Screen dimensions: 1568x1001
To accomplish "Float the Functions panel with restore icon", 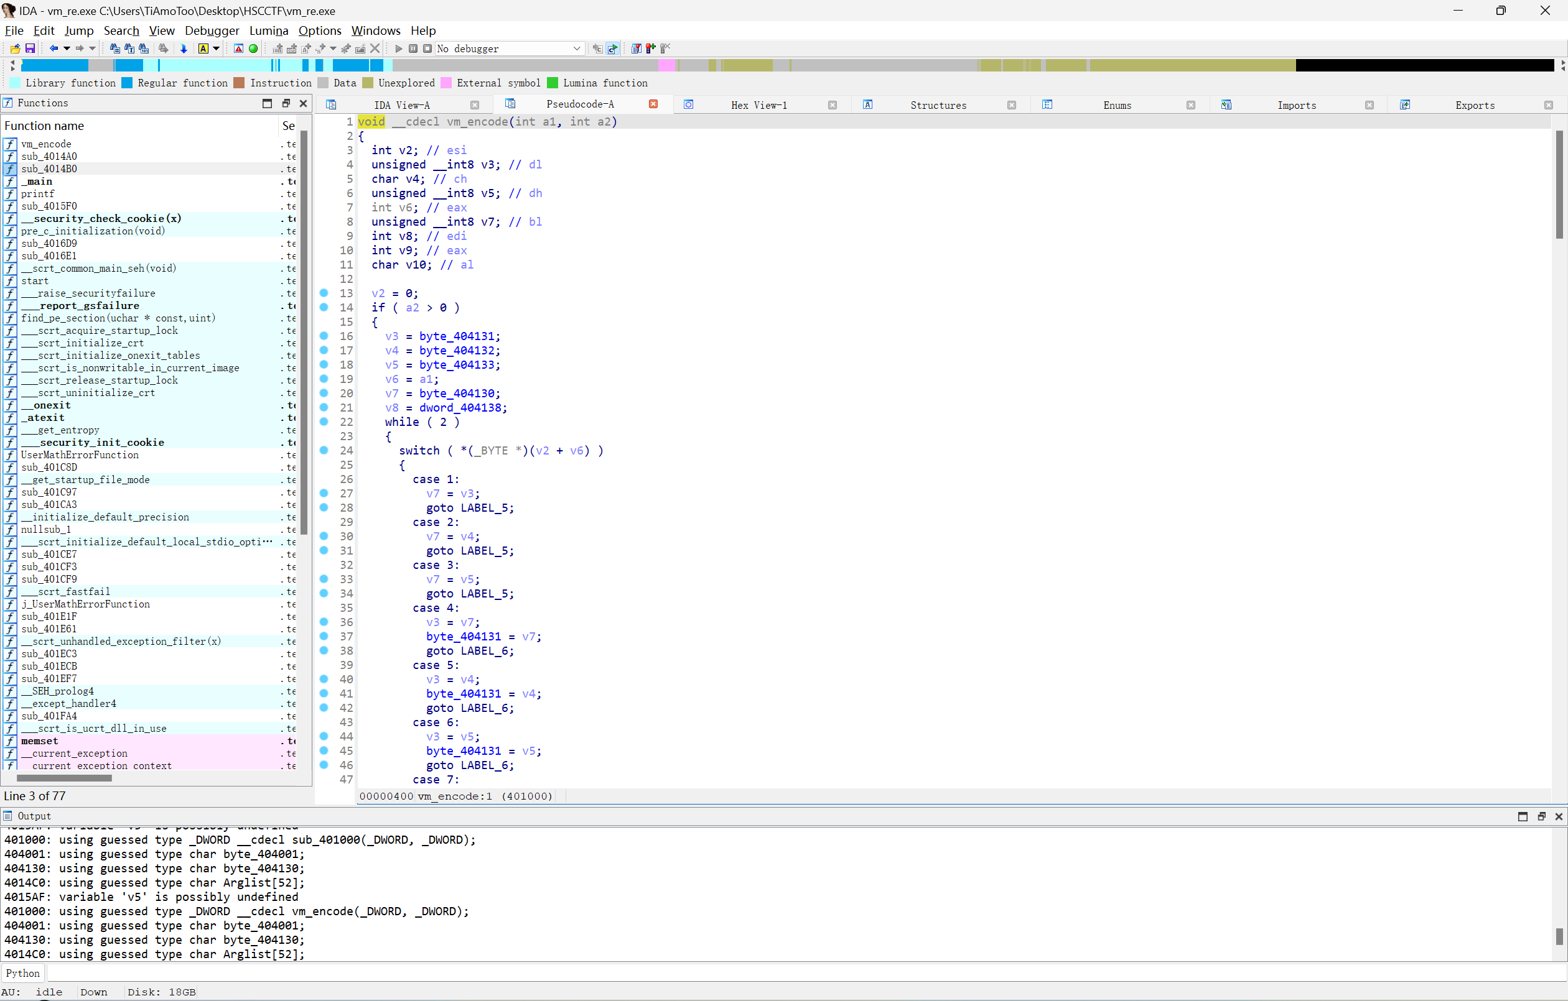I will (x=285, y=103).
